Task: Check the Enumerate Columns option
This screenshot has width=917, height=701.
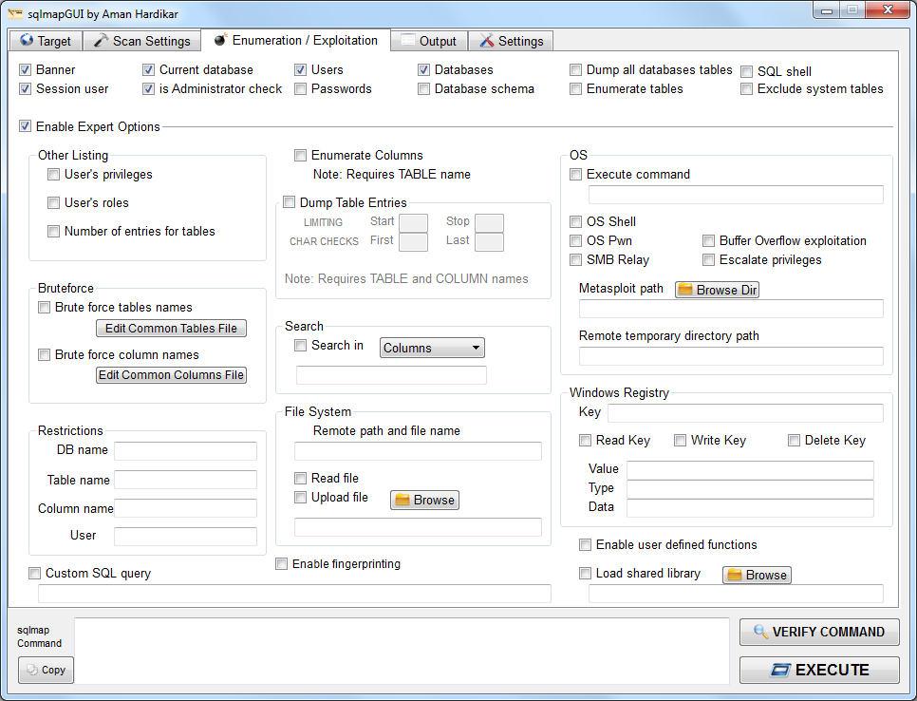Action: [x=301, y=155]
